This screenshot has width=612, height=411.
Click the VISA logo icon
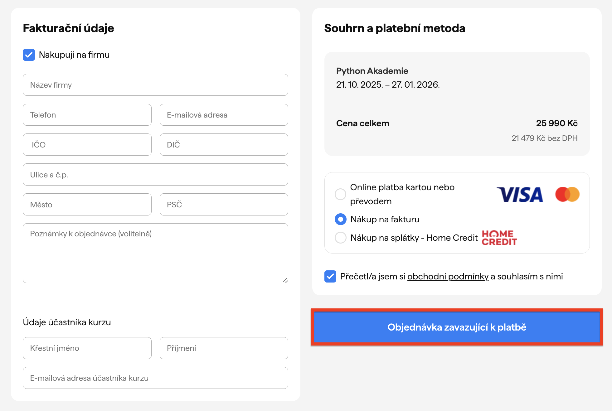520,194
